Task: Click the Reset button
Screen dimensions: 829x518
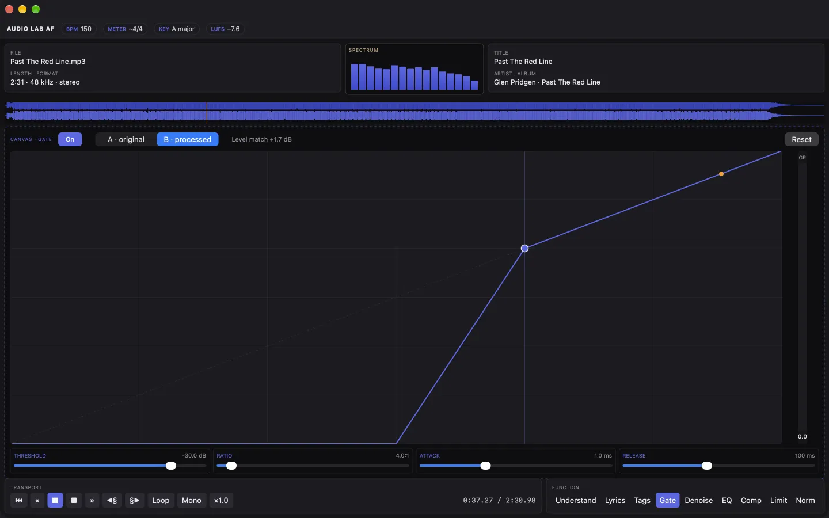Action: pyautogui.click(x=801, y=139)
